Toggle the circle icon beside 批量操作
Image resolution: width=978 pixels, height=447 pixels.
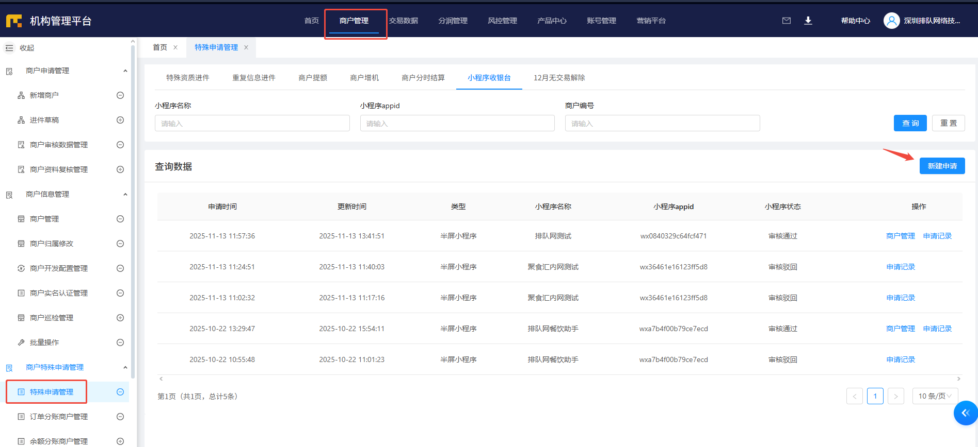[x=120, y=342]
